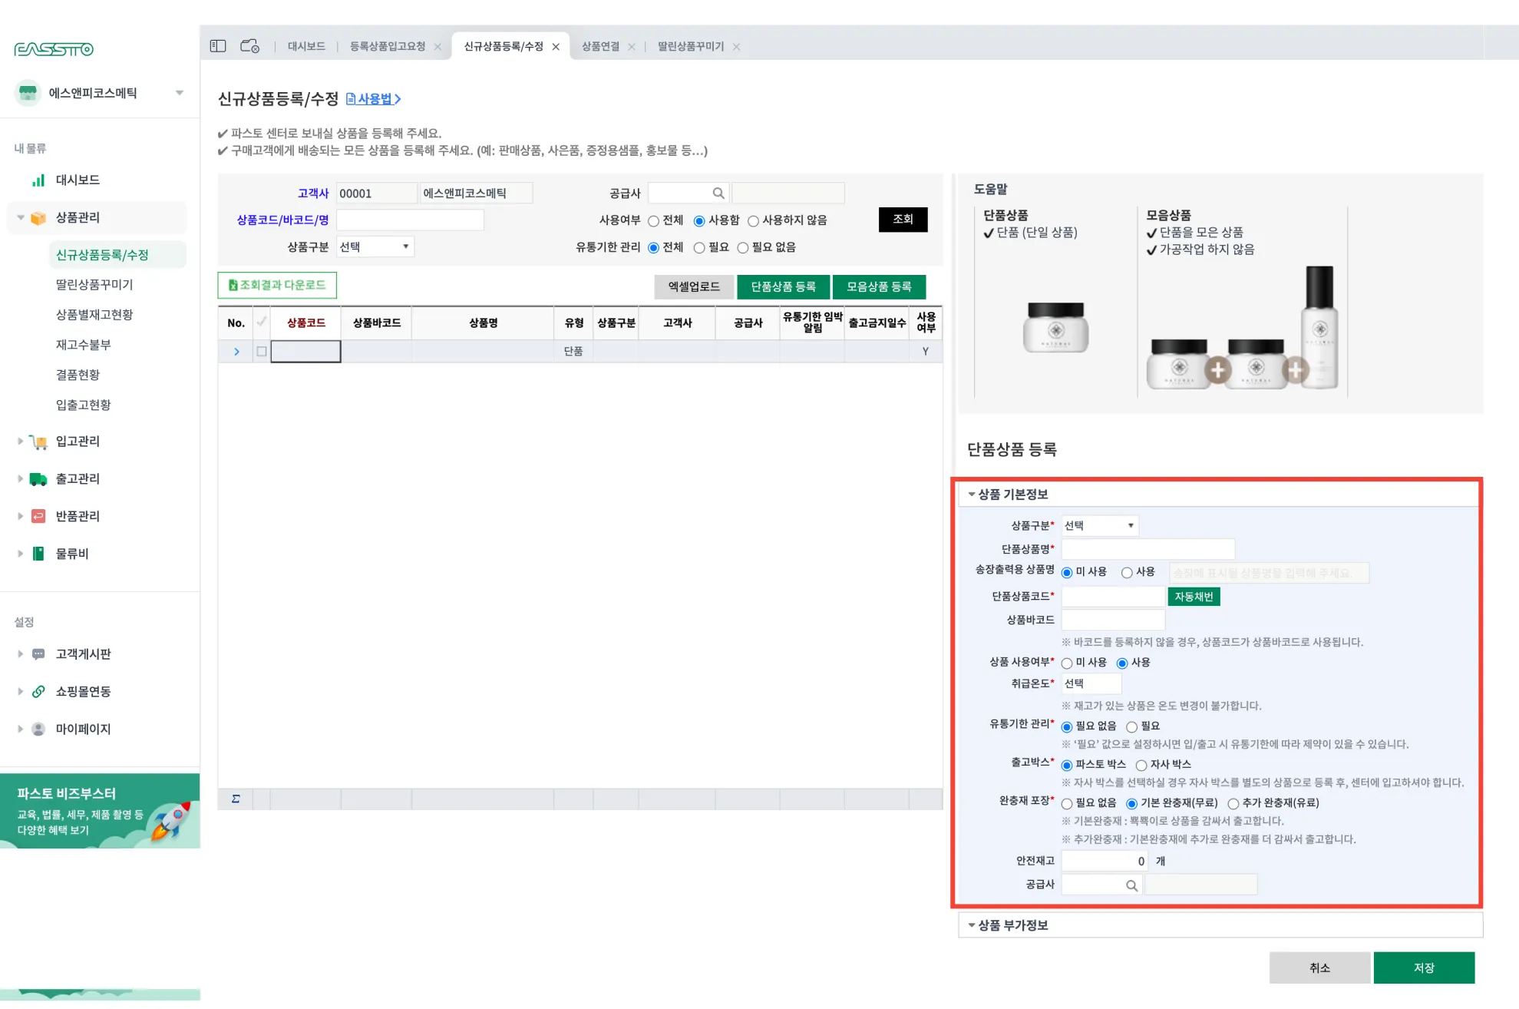The height and width of the screenshot is (1009, 1519).
Task: Select 사용하지 않음 radio for 사용여부
Action: pos(753,221)
